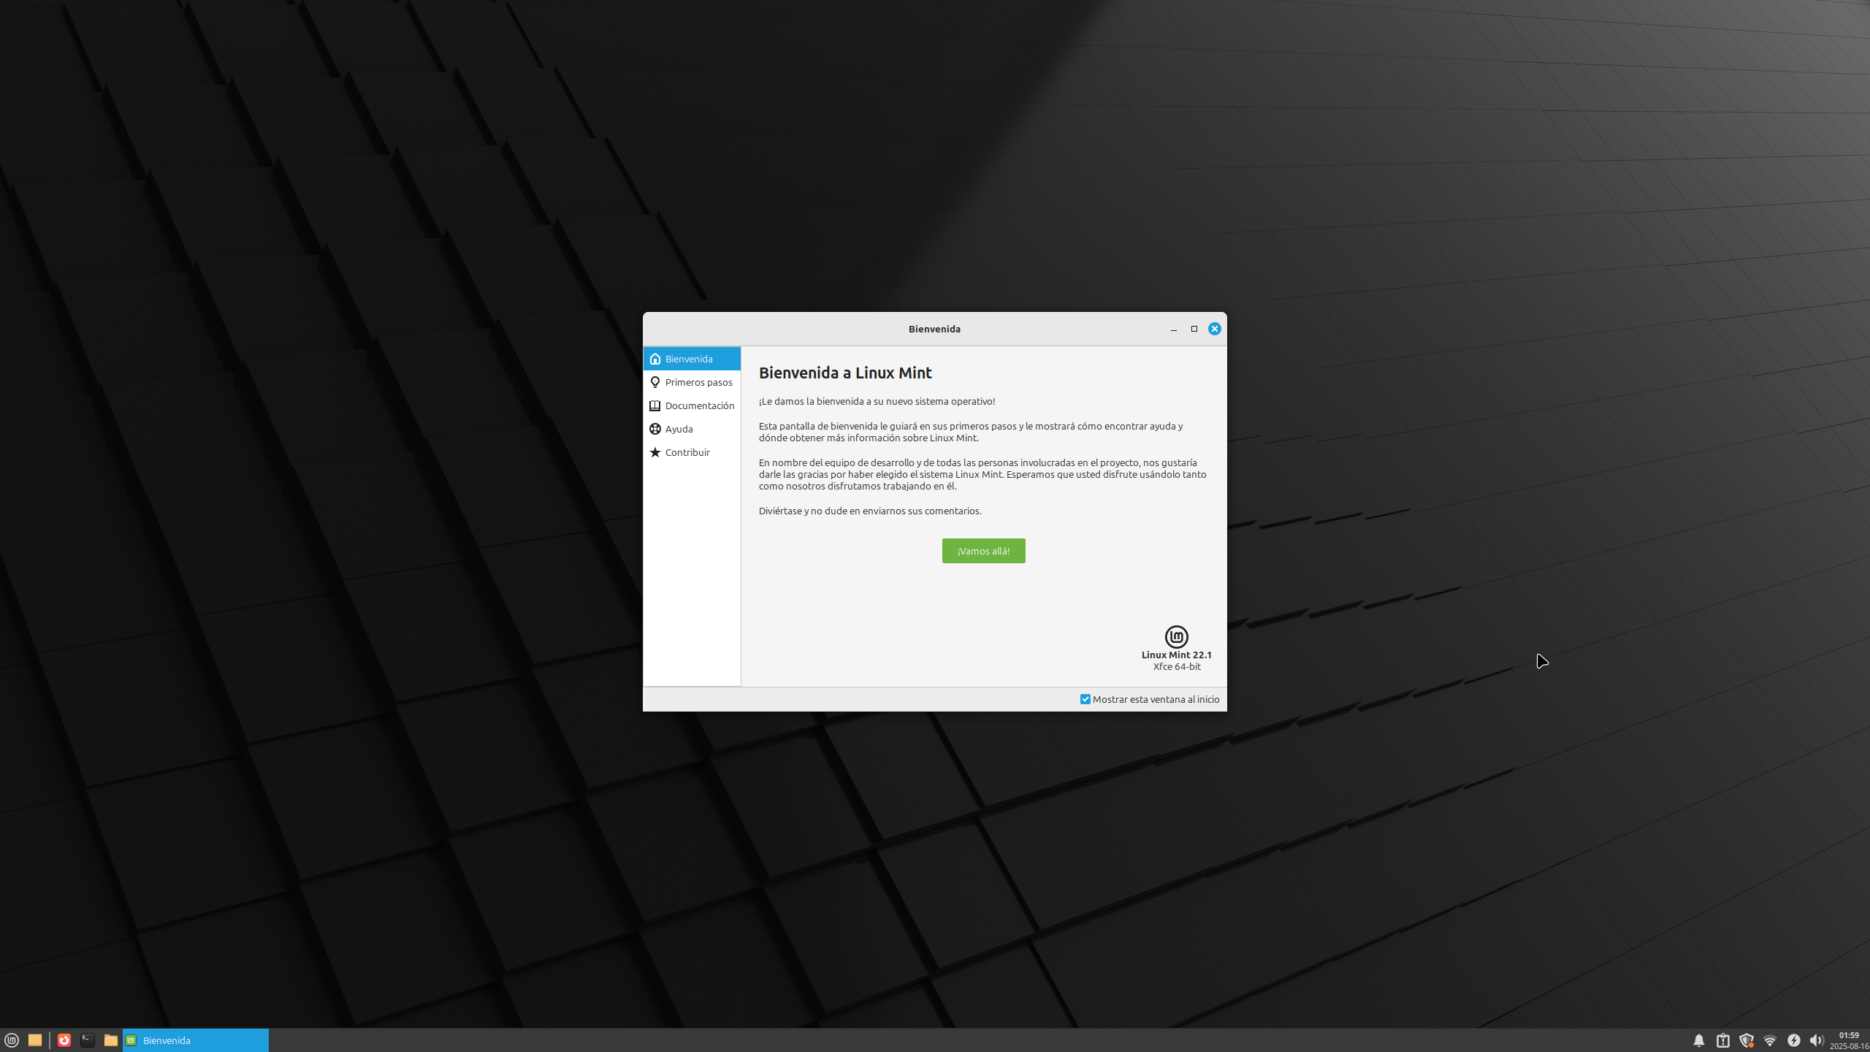Open the Terminal launcher
Screen dimensions: 1870x1052
click(88, 1040)
